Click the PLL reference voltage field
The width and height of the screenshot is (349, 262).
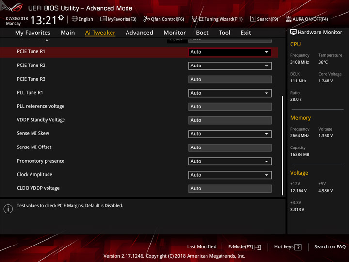pyautogui.click(x=230, y=107)
